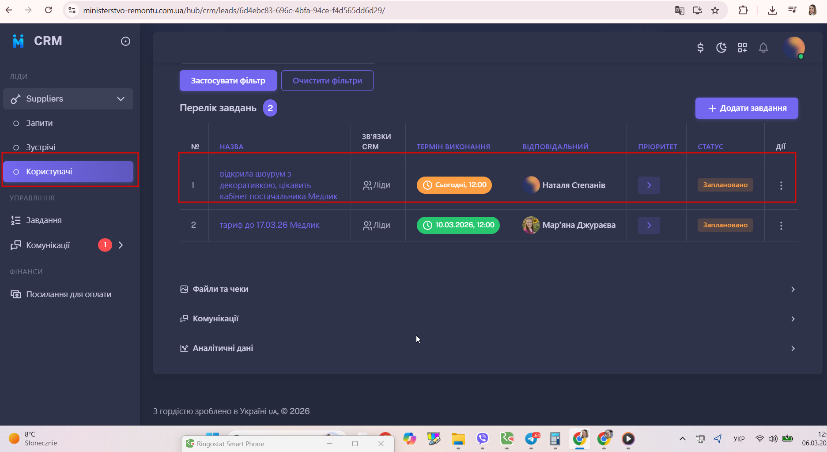Expand the Комунікації sidebar chevron arrow
827x452 pixels.
121,245
